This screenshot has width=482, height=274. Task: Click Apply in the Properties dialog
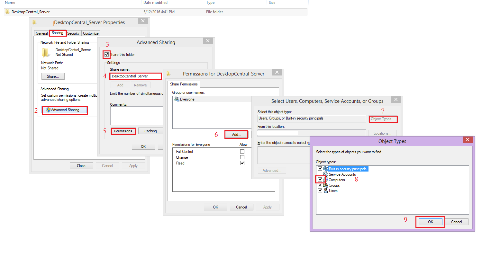[133, 166]
